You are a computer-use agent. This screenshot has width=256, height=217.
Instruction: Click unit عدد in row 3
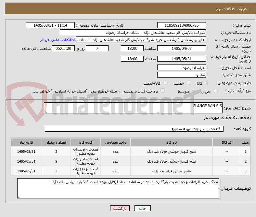click(x=115, y=171)
